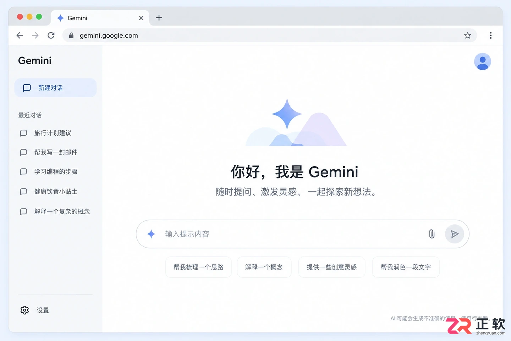Click chat bubble icon beside 旅行计划建议
The height and width of the screenshot is (341, 511).
pyautogui.click(x=23, y=133)
